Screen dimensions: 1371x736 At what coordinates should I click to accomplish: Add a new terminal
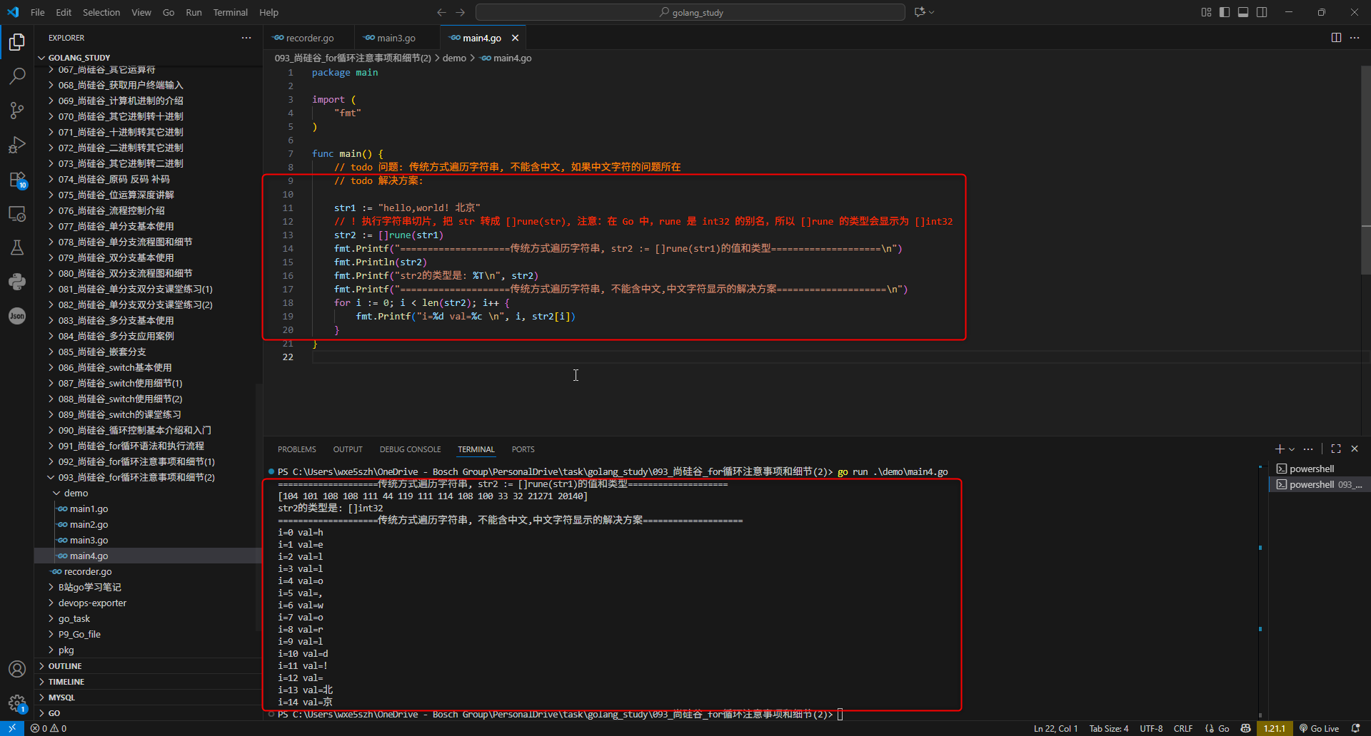(1280, 449)
